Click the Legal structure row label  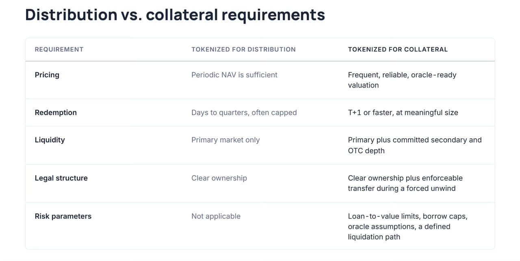pyautogui.click(x=61, y=178)
